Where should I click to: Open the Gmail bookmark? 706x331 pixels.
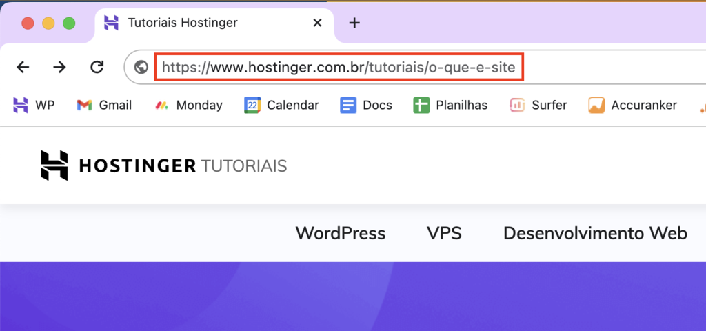coord(104,106)
